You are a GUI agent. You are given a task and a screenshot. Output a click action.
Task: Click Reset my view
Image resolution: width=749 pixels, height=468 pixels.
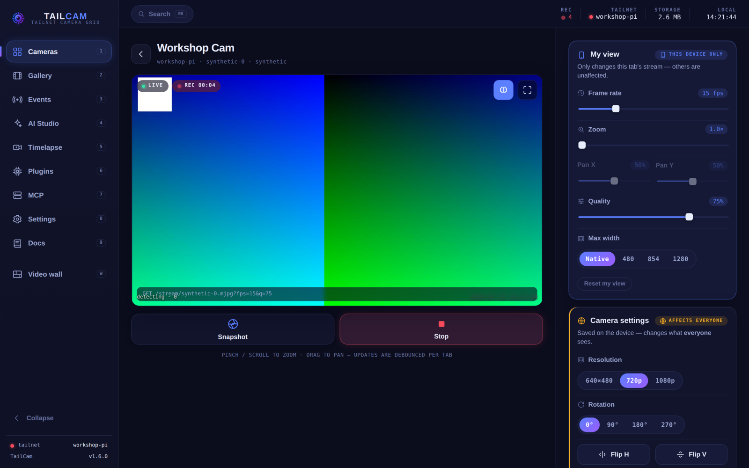click(x=604, y=284)
